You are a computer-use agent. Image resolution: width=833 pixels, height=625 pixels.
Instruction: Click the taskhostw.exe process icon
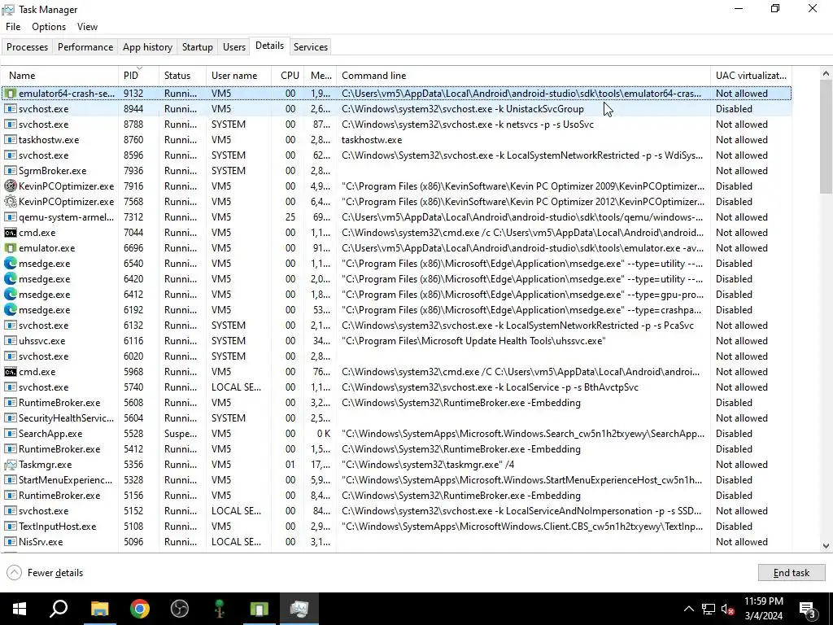[10, 140]
